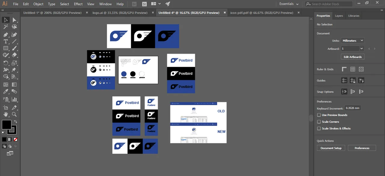
Task: Enable Draw Behind mode
Action: click(10, 146)
